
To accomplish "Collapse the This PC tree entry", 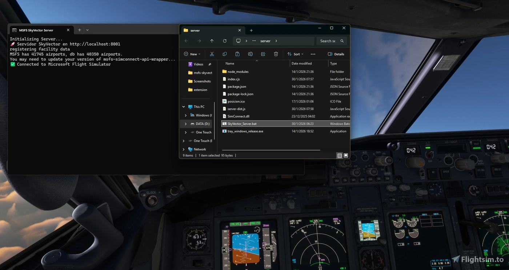I will coord(183,107).
